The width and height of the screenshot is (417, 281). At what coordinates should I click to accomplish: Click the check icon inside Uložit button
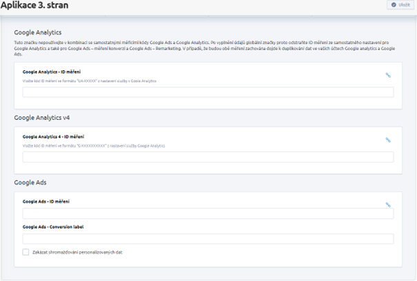click(x=394, y=5)
